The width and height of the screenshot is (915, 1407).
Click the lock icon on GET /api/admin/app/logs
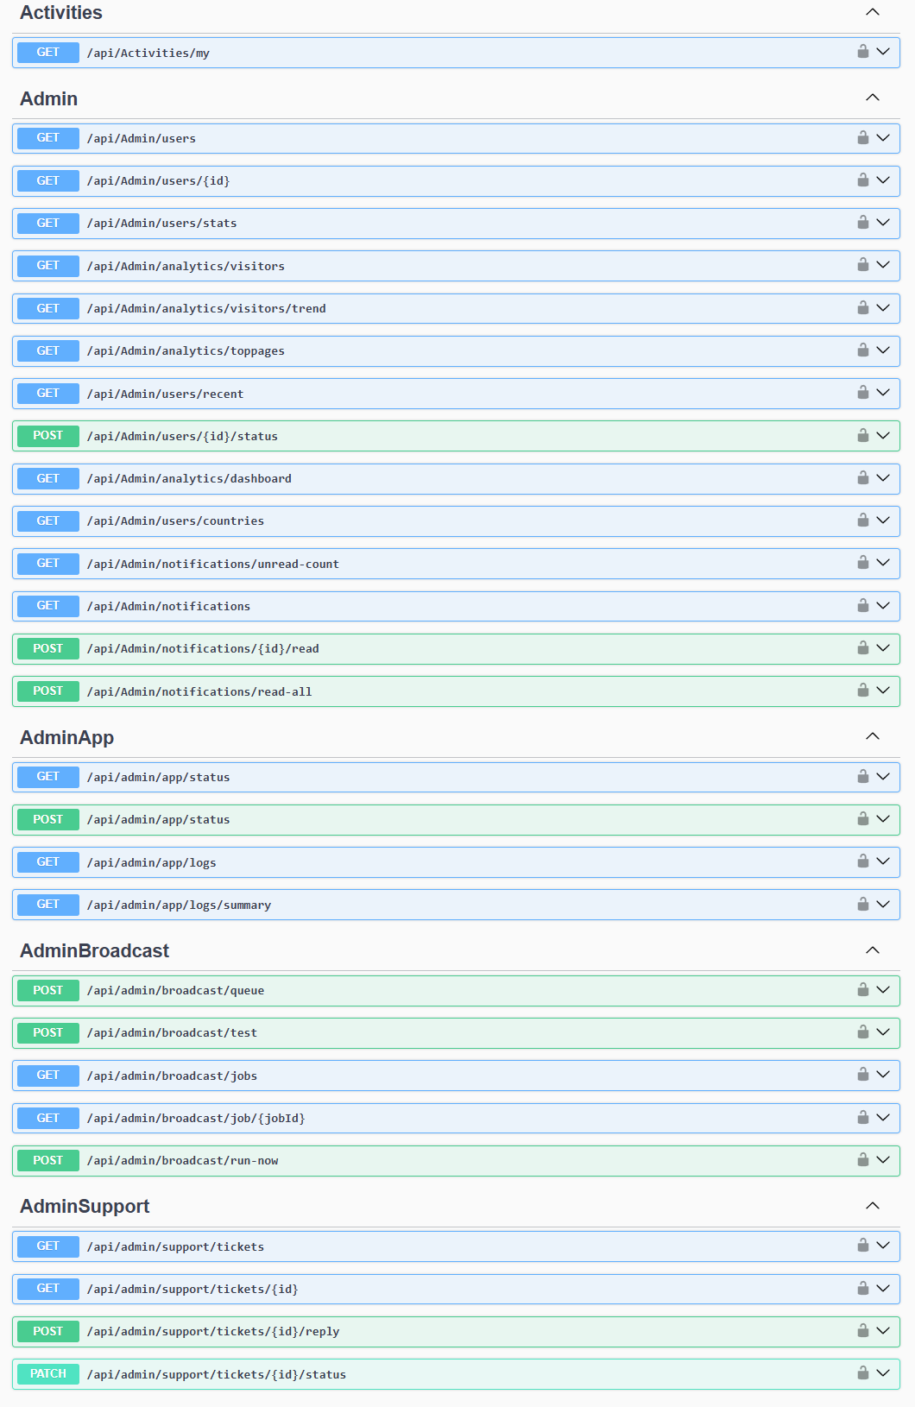pos(862,861)
